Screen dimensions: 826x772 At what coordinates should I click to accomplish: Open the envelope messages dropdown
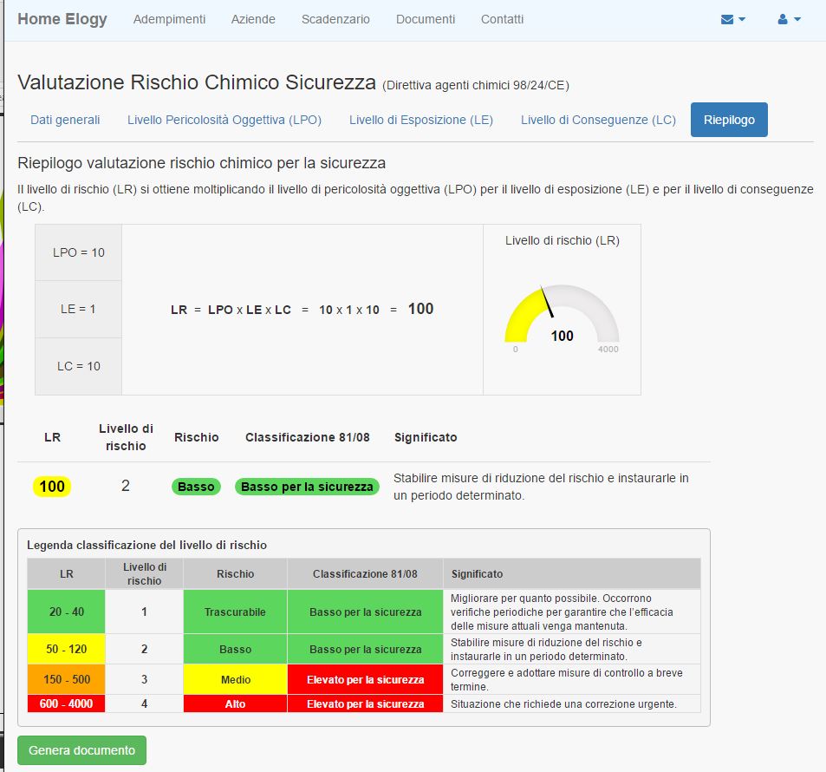pyautogui.click(x=732, y=19)
